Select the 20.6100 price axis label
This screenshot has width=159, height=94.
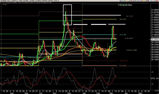point(155,47)
